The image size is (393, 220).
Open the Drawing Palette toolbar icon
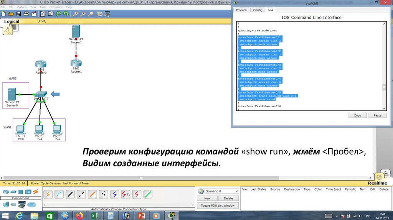[x=100, y=14]
